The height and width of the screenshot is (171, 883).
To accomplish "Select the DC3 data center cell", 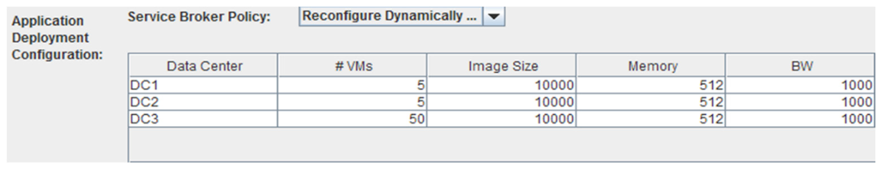I will (203, 119).
